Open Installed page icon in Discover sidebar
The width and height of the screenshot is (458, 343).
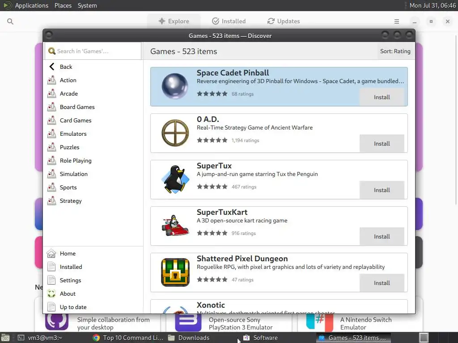tap(51, 267)
